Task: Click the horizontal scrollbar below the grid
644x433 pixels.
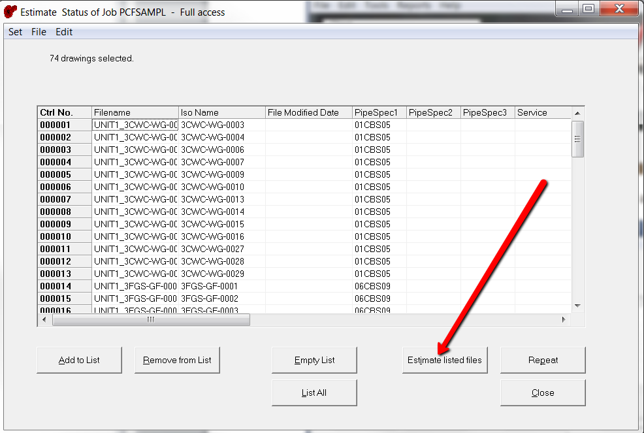Action: pyautogui.click(x=150, y=320)
